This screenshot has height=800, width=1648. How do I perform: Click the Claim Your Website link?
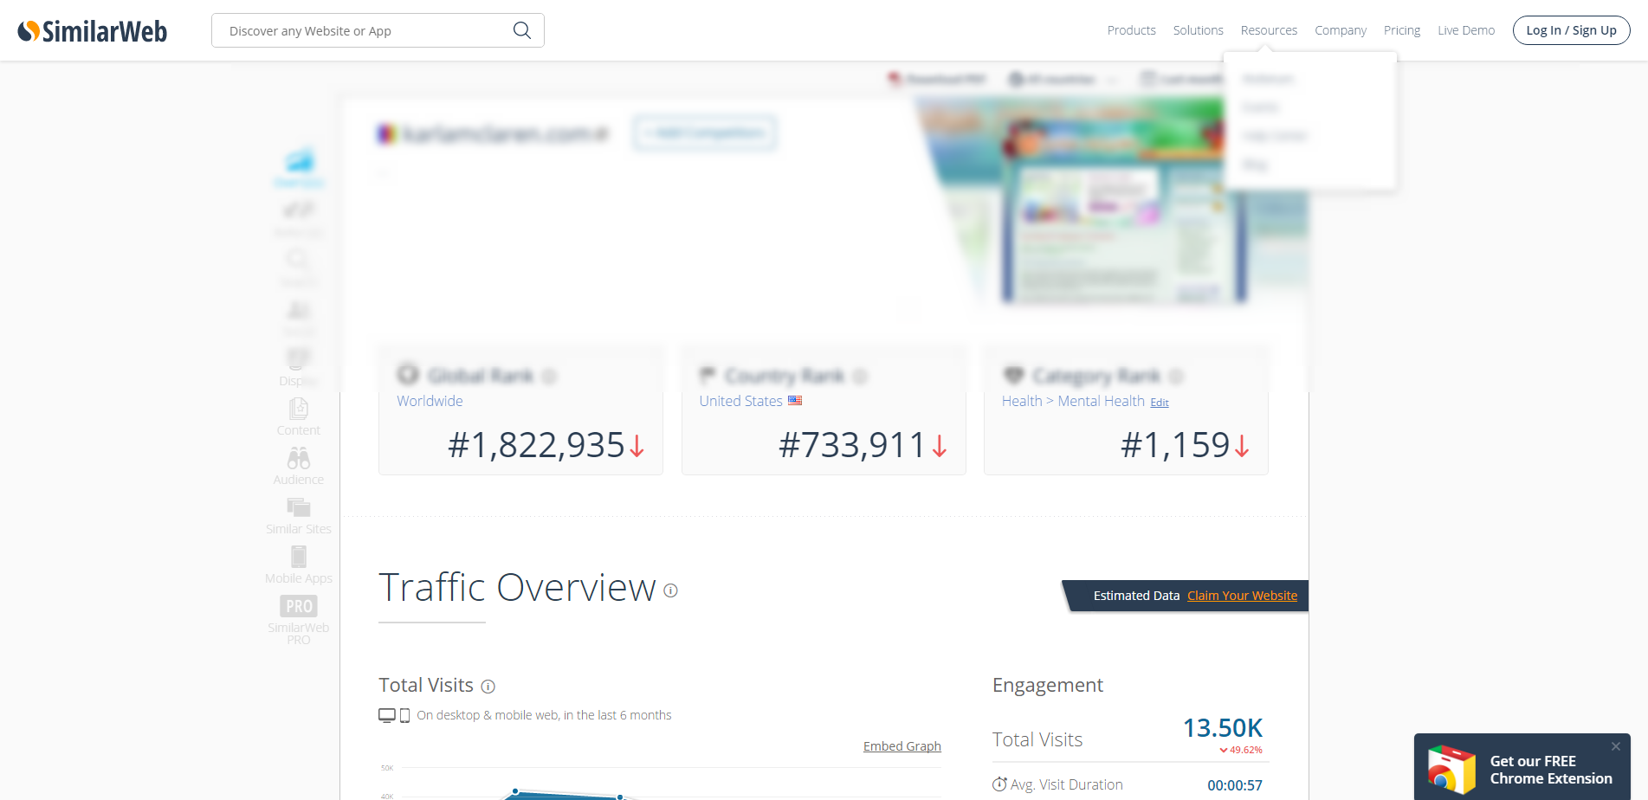pos(1242,596)
